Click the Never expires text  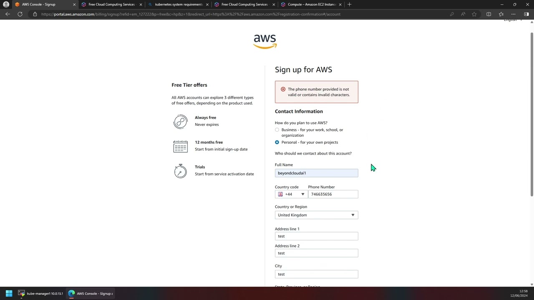click(207, 125)
